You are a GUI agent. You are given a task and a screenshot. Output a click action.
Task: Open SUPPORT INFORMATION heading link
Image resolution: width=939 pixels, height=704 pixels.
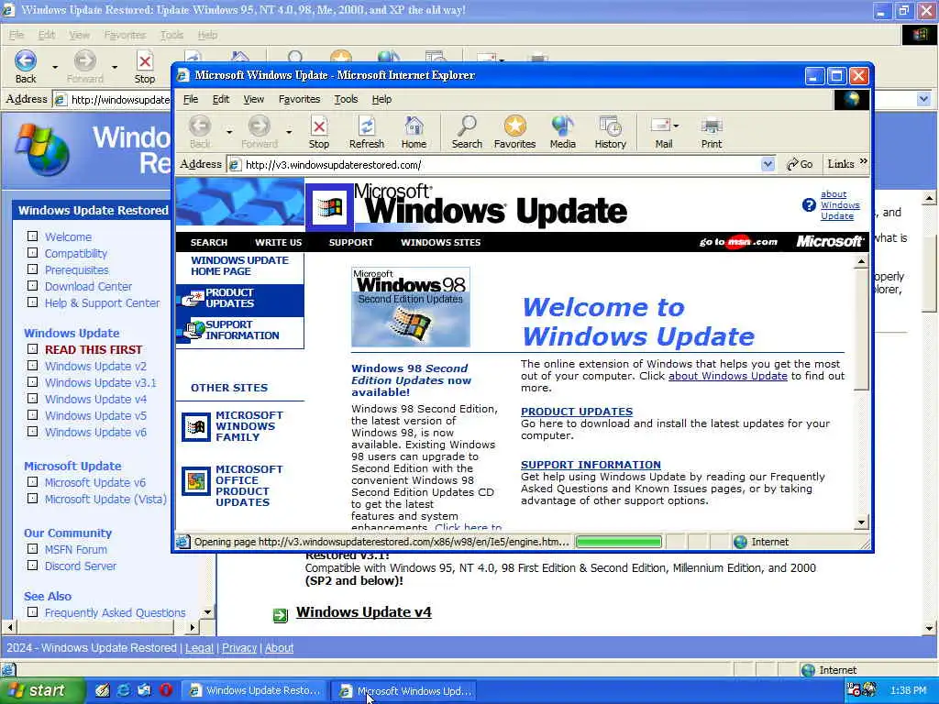coord(591,465)
